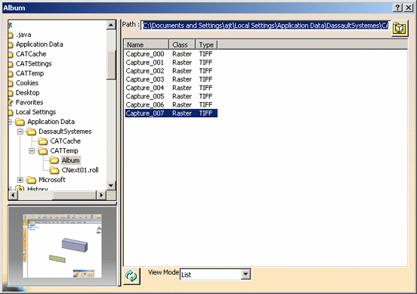Click the tree scroll up arrow
This screenshot has height=294, width=417.
111,25
